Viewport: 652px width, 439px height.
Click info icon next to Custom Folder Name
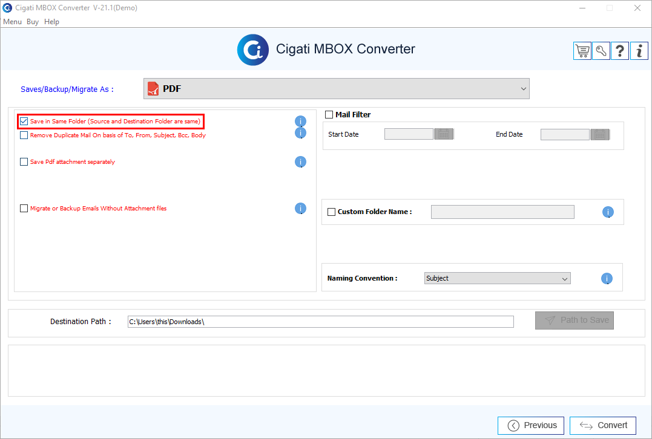click(x=608, y=212)
